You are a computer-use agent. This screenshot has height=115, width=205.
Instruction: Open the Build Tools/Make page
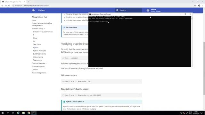click(40, 54)
